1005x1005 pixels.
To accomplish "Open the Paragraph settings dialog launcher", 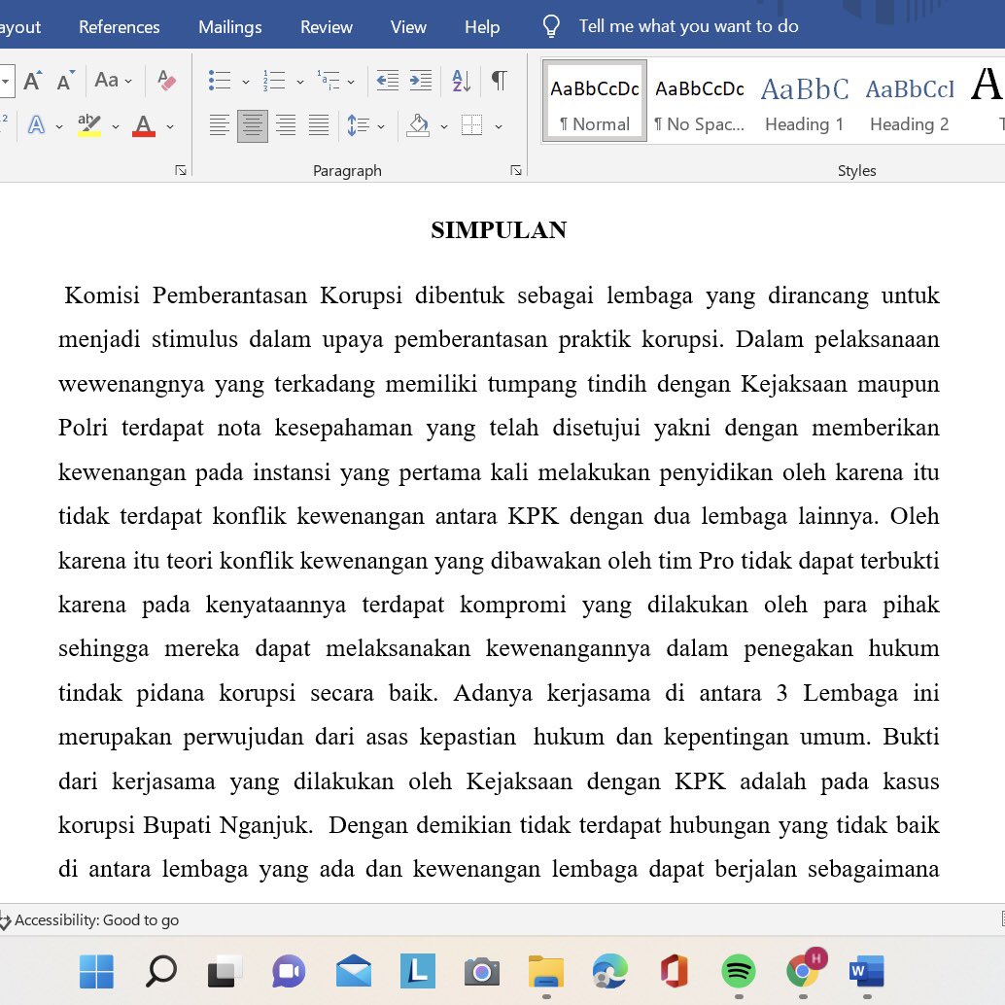I will point(516,170).
